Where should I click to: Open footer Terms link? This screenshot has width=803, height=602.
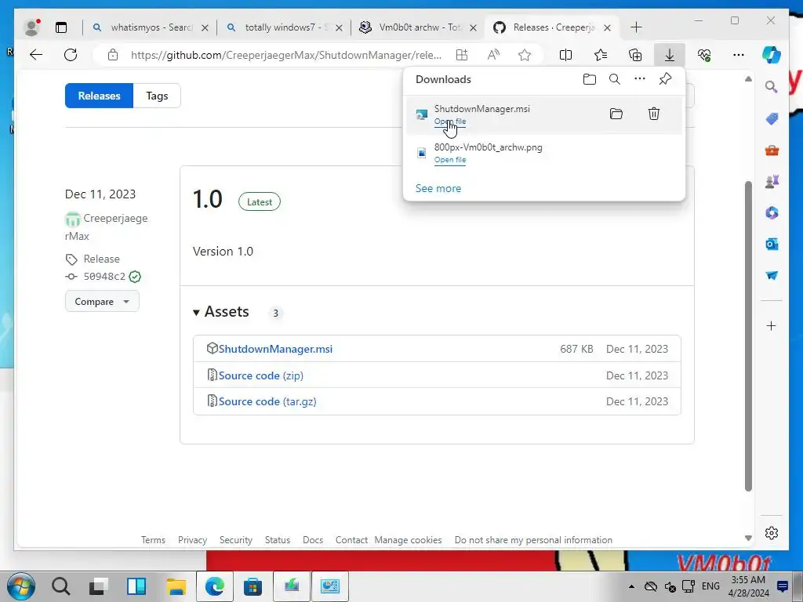pos(153,540)
